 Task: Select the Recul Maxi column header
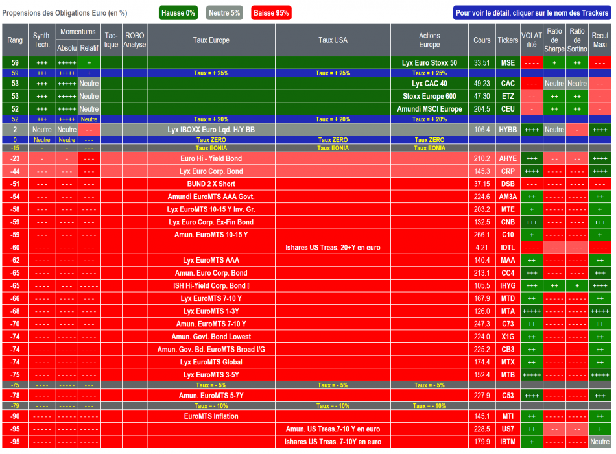(600, 40)
